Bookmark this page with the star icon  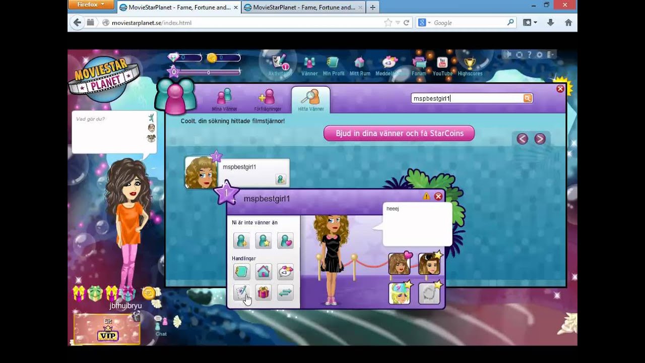388,23
